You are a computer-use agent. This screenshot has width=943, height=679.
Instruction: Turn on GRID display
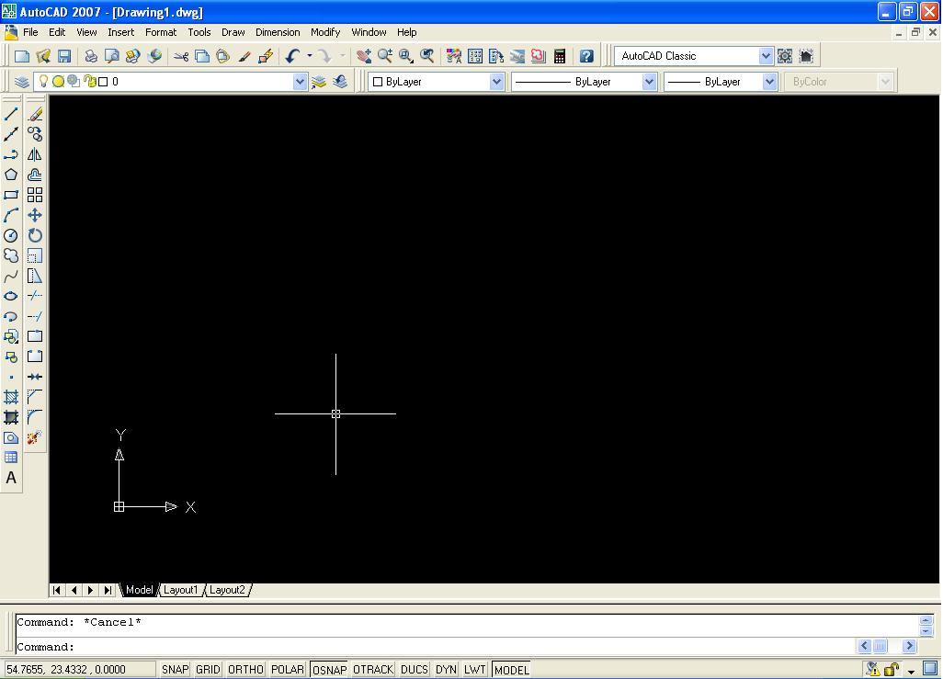pos(208,669)
